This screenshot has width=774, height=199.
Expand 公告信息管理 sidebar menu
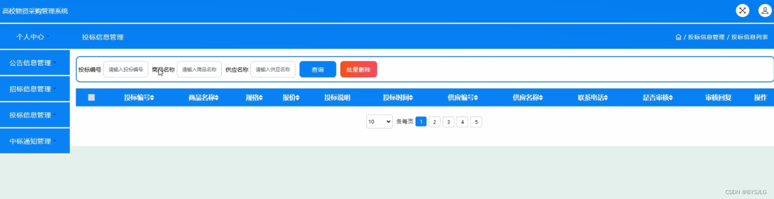point(34,63)
